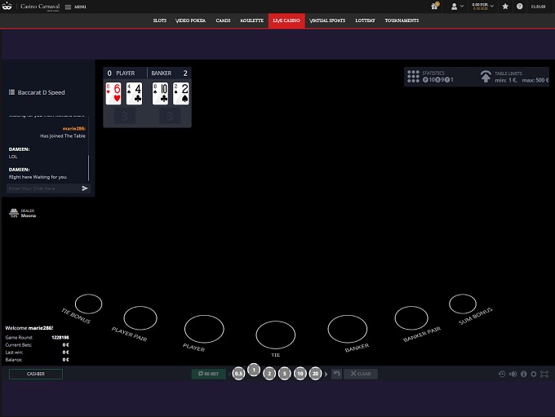Select the 5 chip
The image size is (555, 417).
pyautogui.click(x=284, y=374)
